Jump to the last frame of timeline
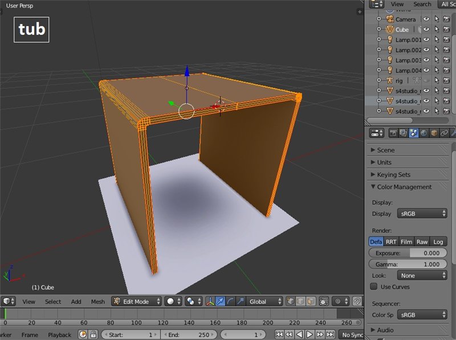This screenshot has width=456, height=340. [331, 335]
